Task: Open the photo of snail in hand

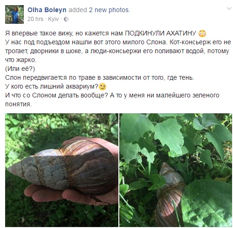Action: pyautogui.click(x=62, y=170)
